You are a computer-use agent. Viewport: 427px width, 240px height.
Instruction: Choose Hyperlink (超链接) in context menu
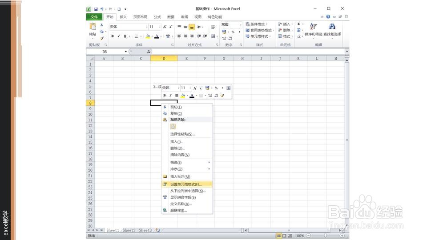click(187, 210)
